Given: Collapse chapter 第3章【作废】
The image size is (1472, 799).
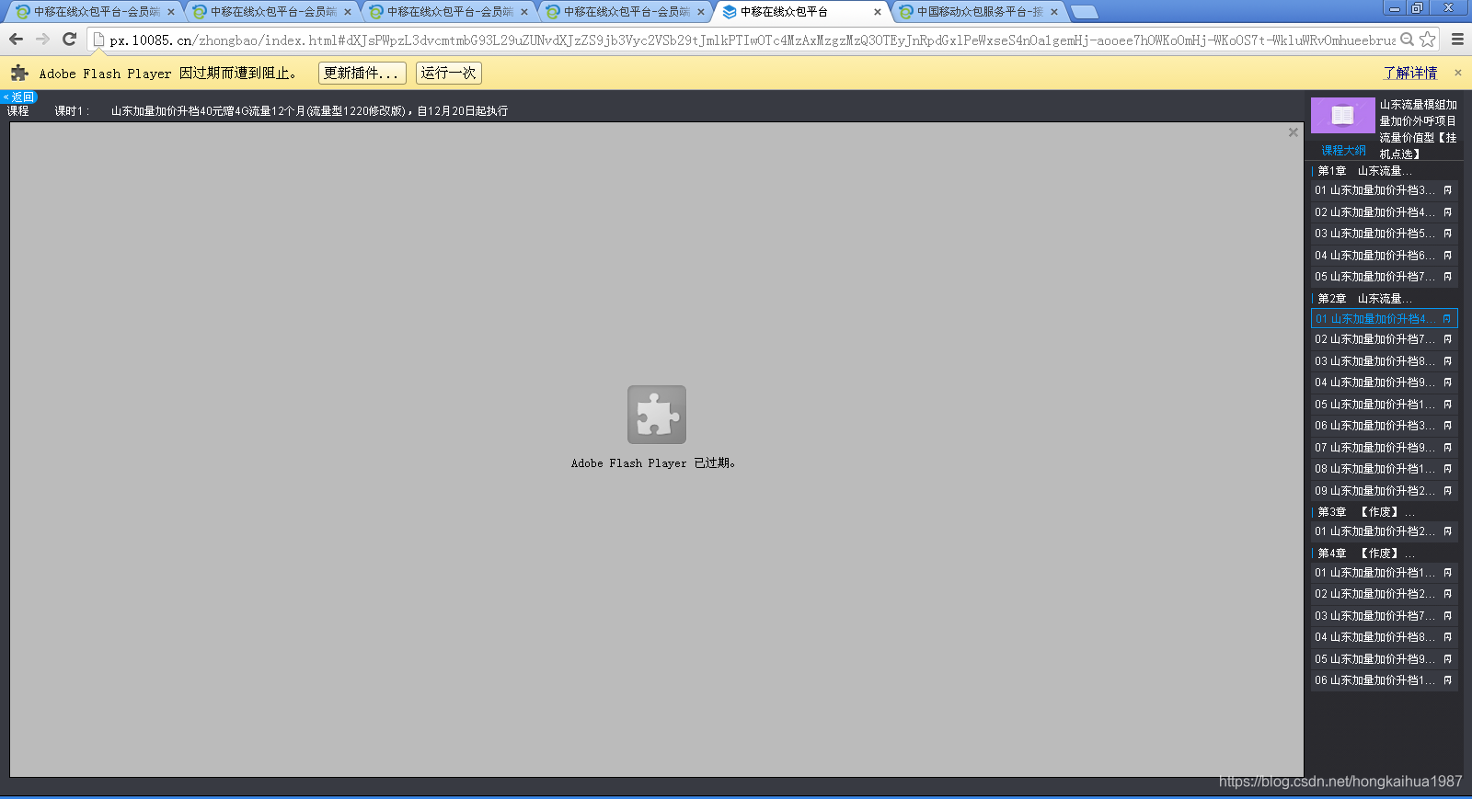Looking at the screenshot, I should tap(1364, 512).
